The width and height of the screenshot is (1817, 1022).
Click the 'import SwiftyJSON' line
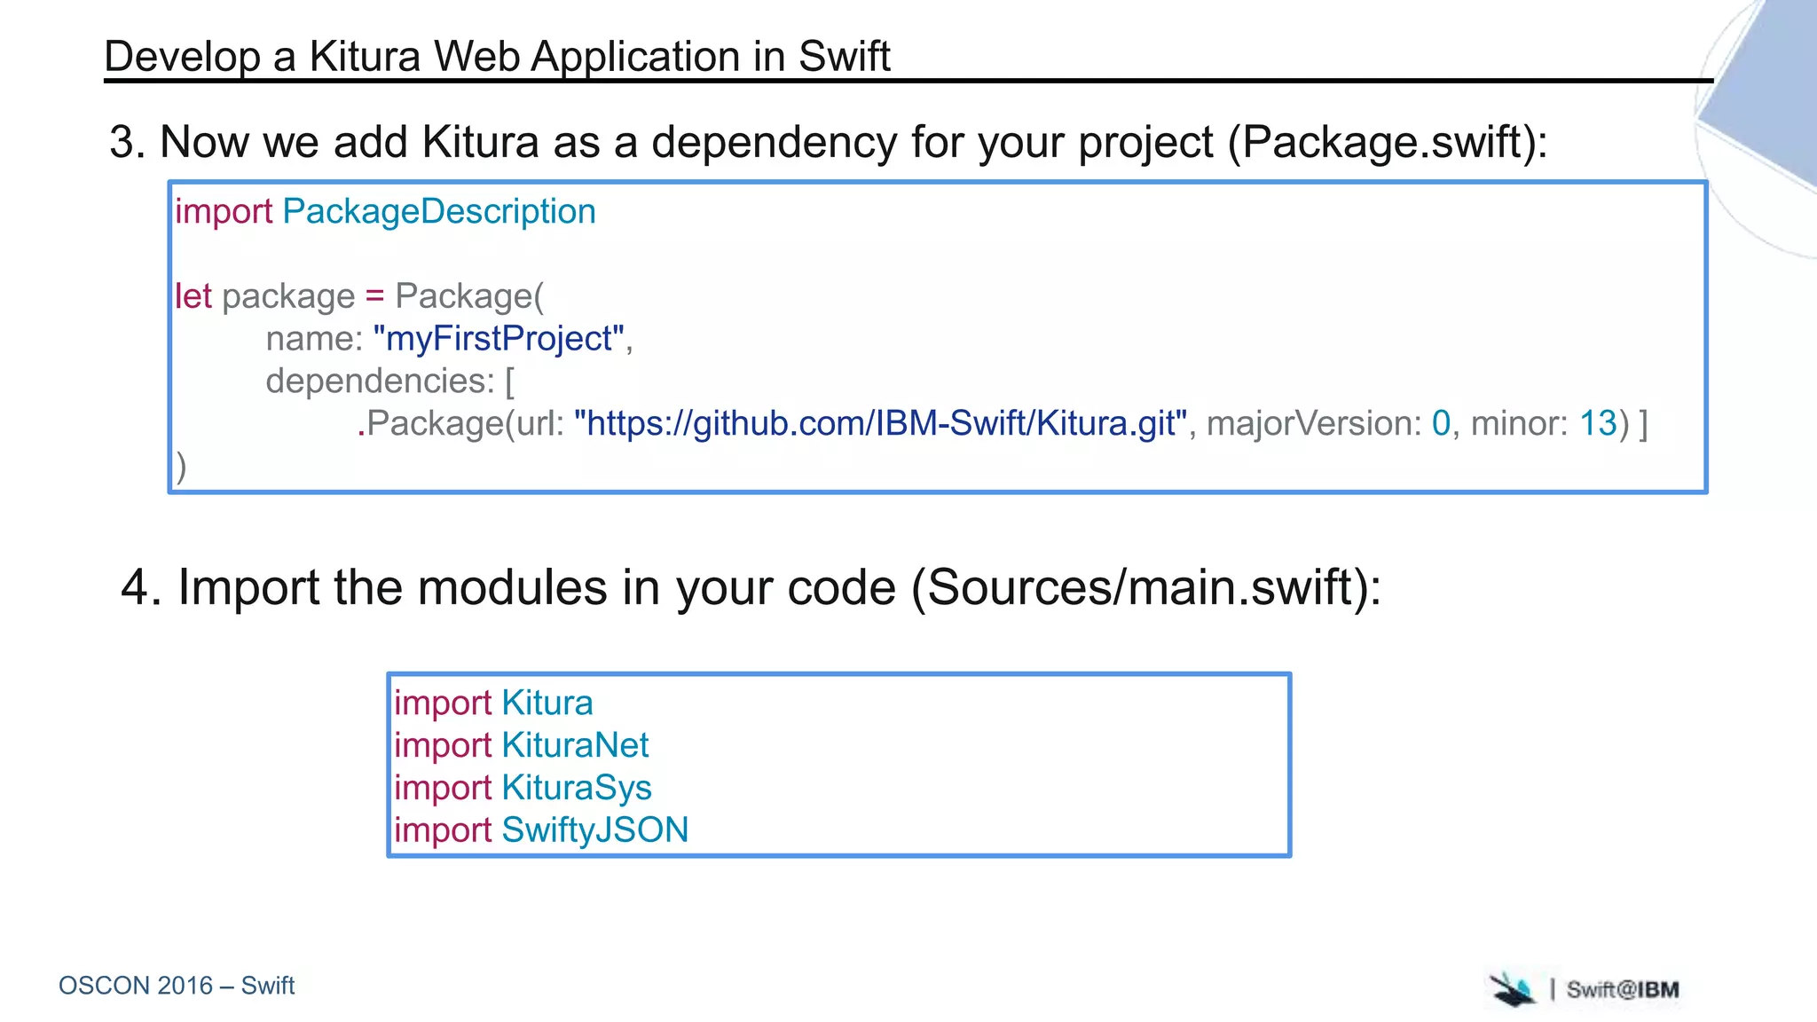(x=541, y=830)
